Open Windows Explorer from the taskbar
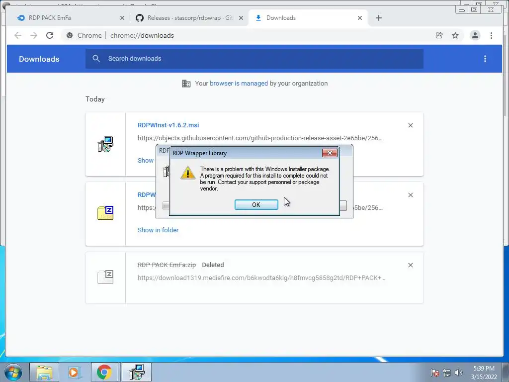The height and width of the screenshot is (382, 509). pyautogui.click(x=44, y=372)
